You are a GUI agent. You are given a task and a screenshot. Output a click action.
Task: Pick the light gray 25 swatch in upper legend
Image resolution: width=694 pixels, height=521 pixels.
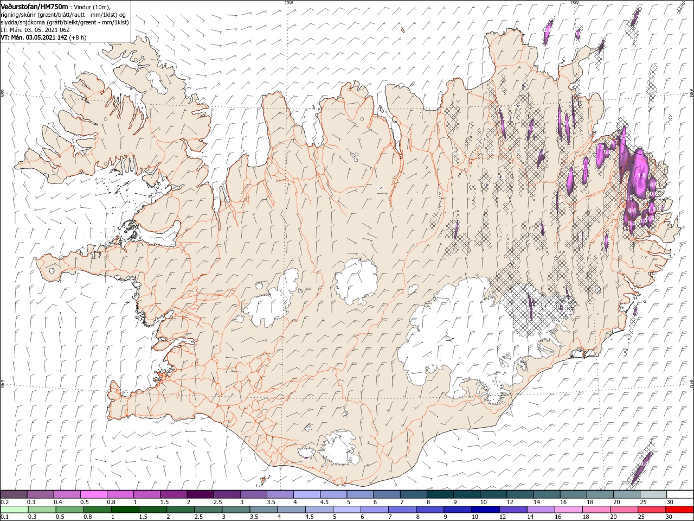click(653, 494)
